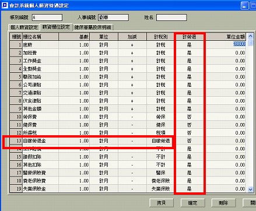This screenshot has height=211, width=256.
Task: Select the 其他金額 row name cell
Action: [40, 108]
